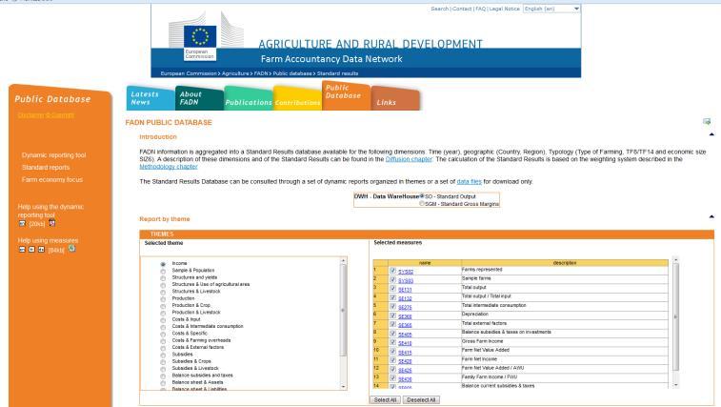Screen dimensions: 721x407
Task: Open the Links tab
Action: coord(395,98)
